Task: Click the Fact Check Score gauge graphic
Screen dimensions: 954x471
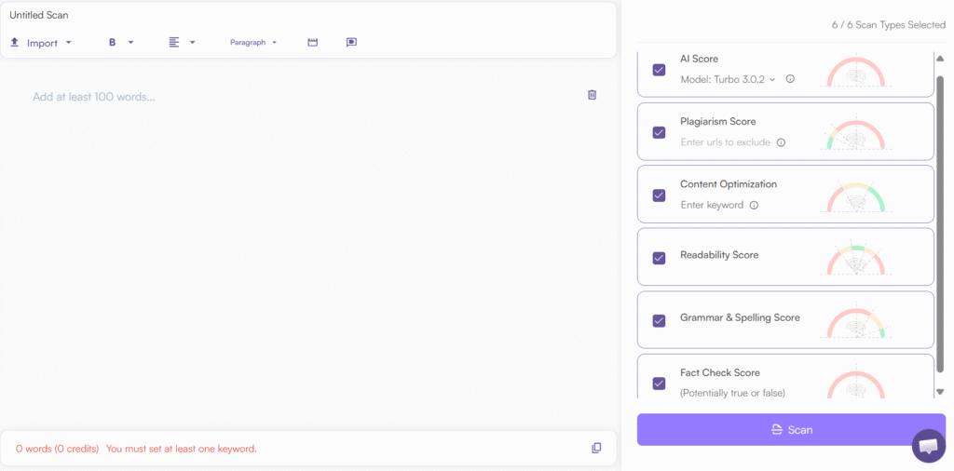Action: tap(856, 383)
